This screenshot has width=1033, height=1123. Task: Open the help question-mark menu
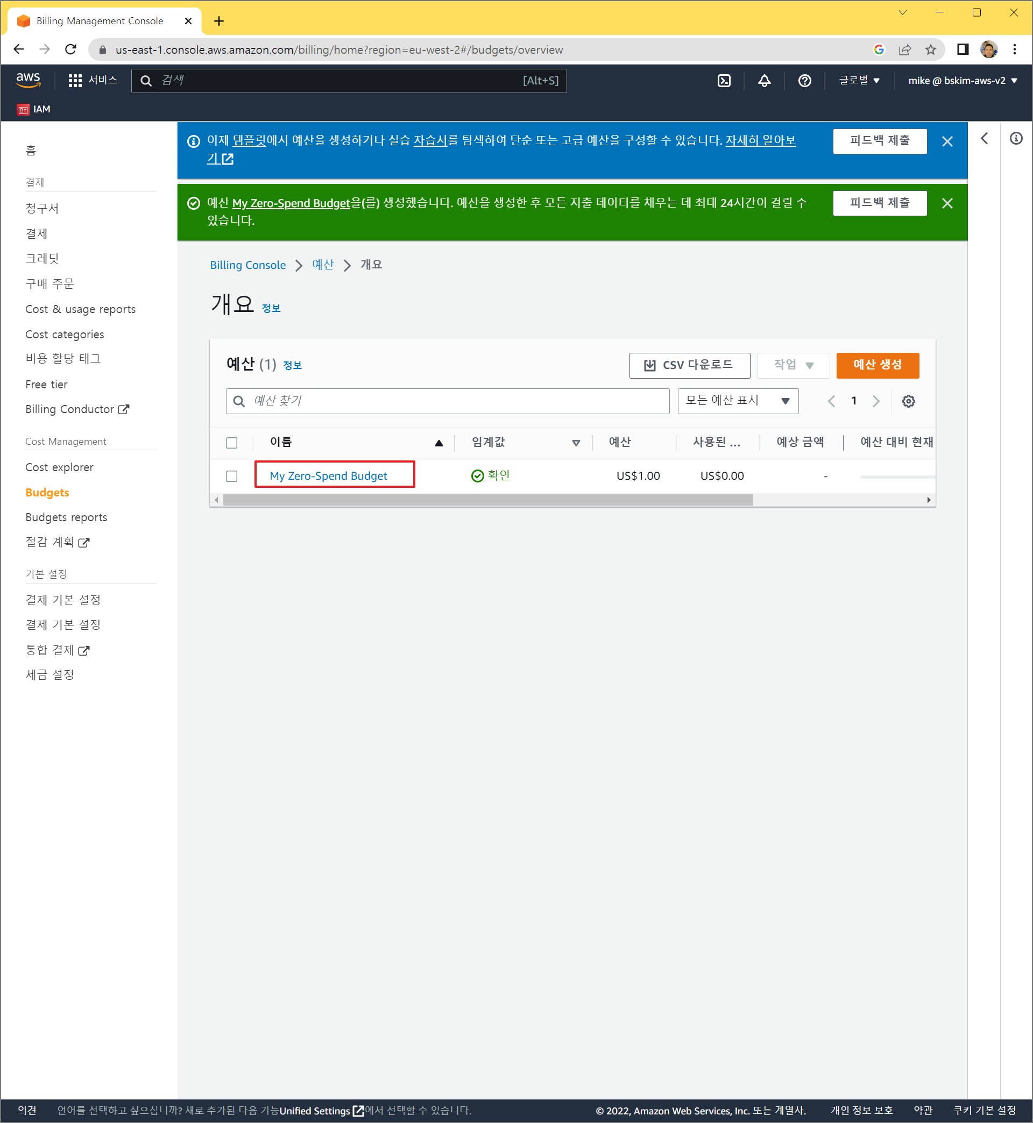804,81
